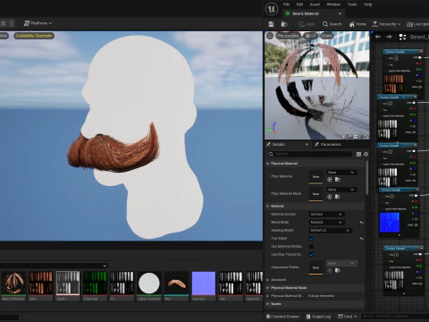Open the Window menu

[x=333, y=4]
